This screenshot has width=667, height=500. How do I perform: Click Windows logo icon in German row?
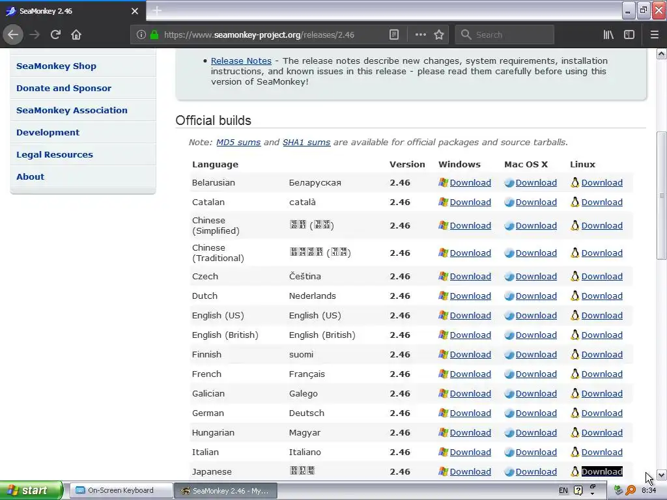443,413
